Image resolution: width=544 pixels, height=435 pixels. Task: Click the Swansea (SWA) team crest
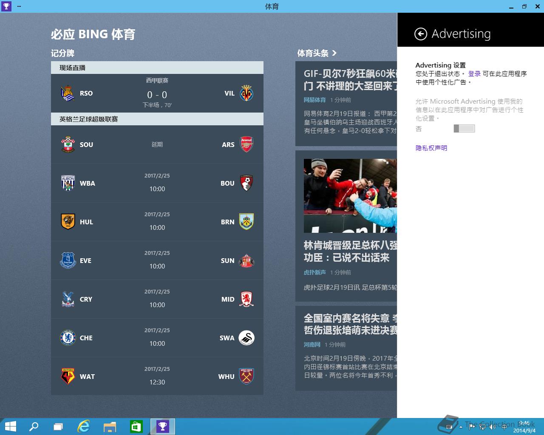click(x=246, y=338)
